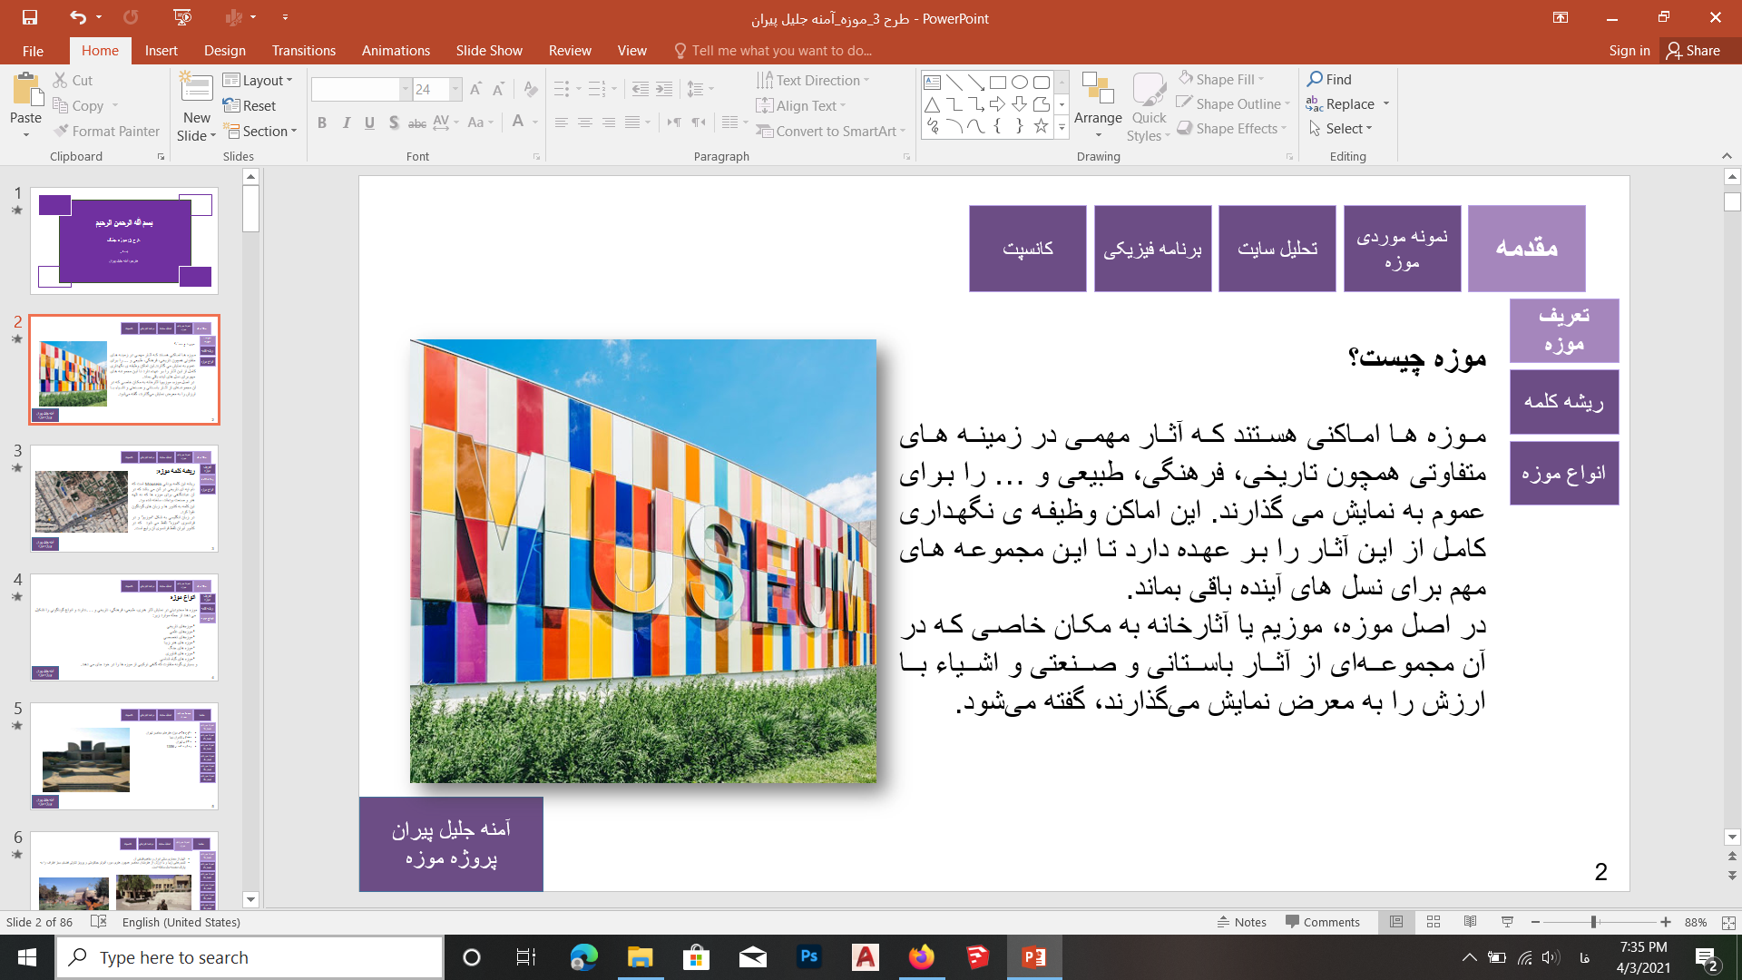Image resolution: width=1742 pixels, height=980 pixels.
Task: Click the Start From Beginning slideshow icon
Action: click(x=182, y=17)
